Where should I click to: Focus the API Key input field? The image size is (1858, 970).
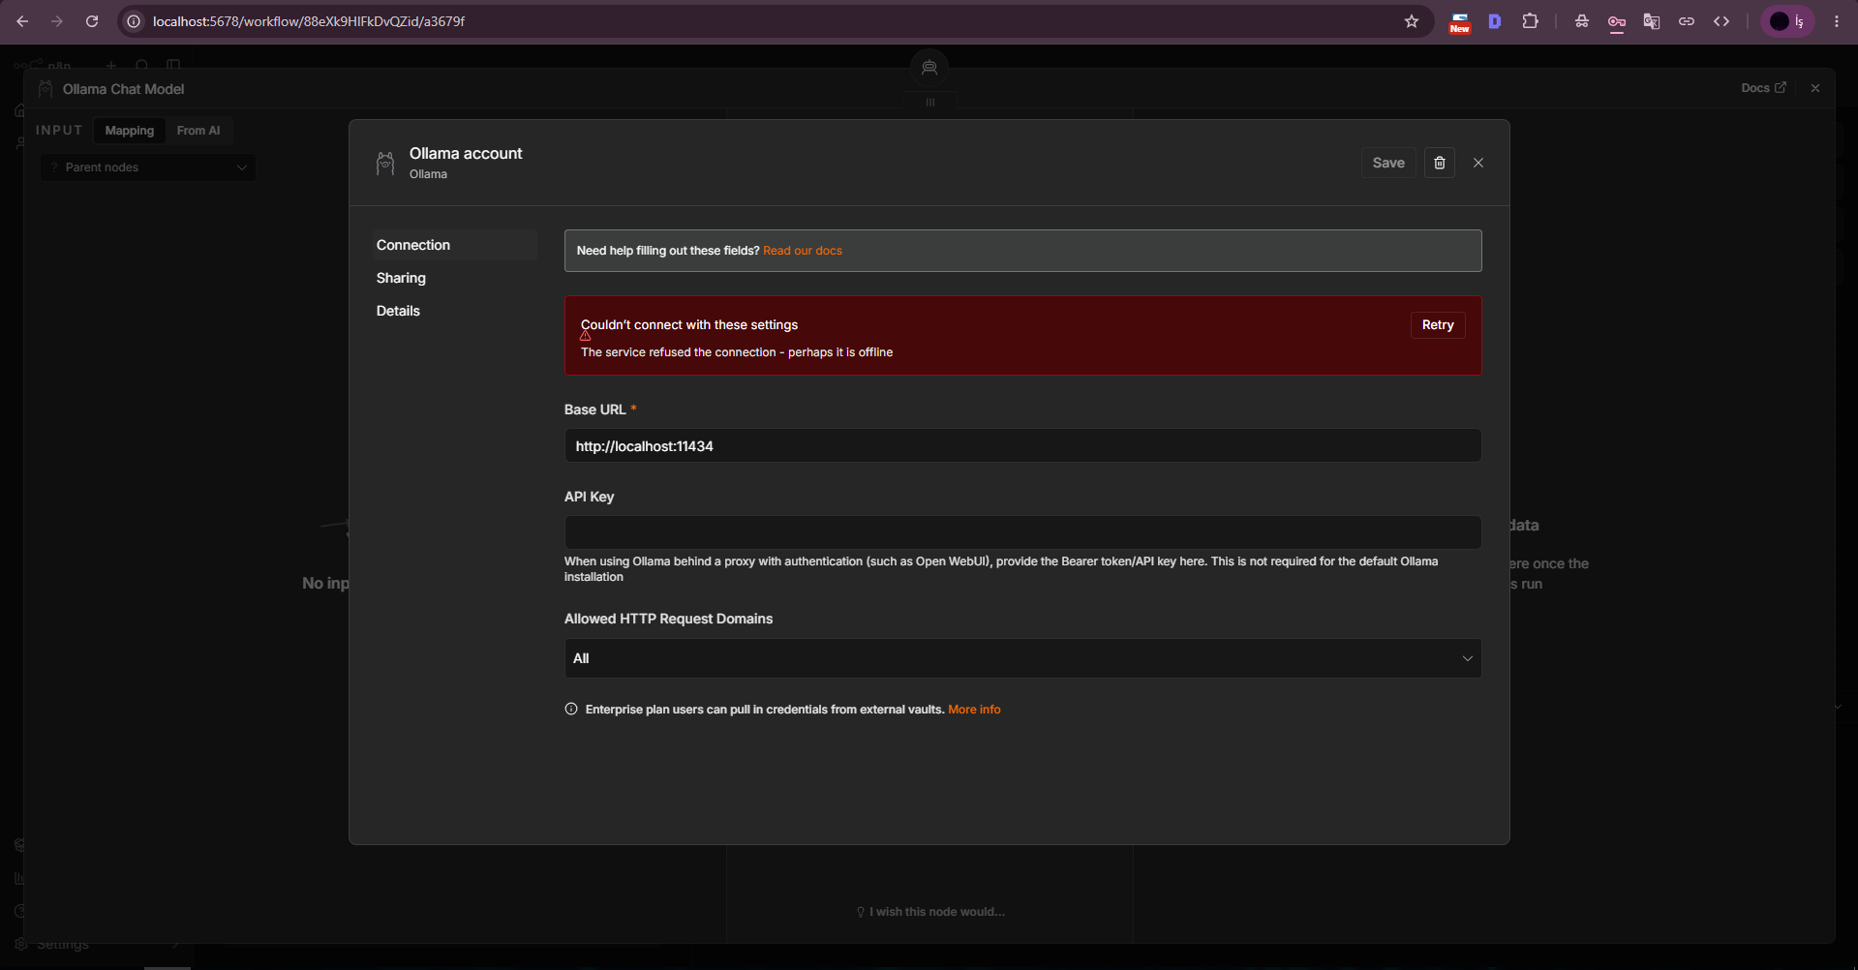1022,532
